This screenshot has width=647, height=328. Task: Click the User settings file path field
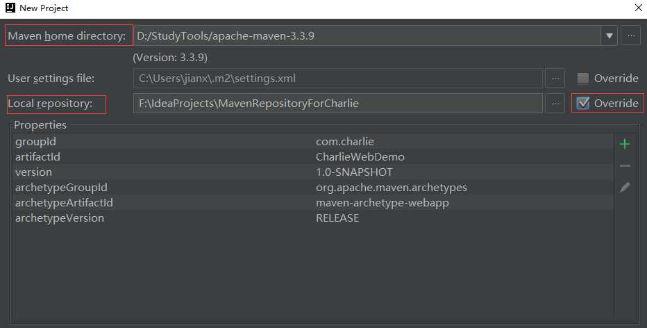(338, 79)
